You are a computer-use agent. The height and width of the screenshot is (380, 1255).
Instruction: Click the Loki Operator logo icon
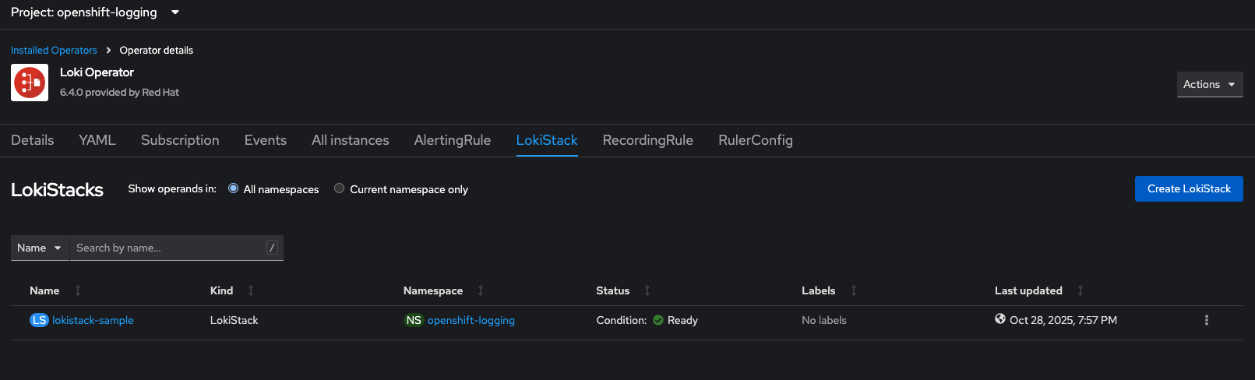click(x=30, y=83)
